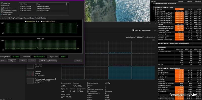
Task: Tick the Apacer AS350 256GB checkbox
Action: point(42,21)
